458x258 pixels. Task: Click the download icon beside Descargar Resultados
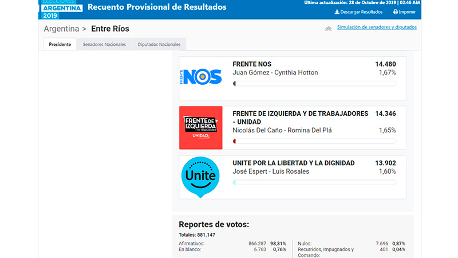click(337, 12)
